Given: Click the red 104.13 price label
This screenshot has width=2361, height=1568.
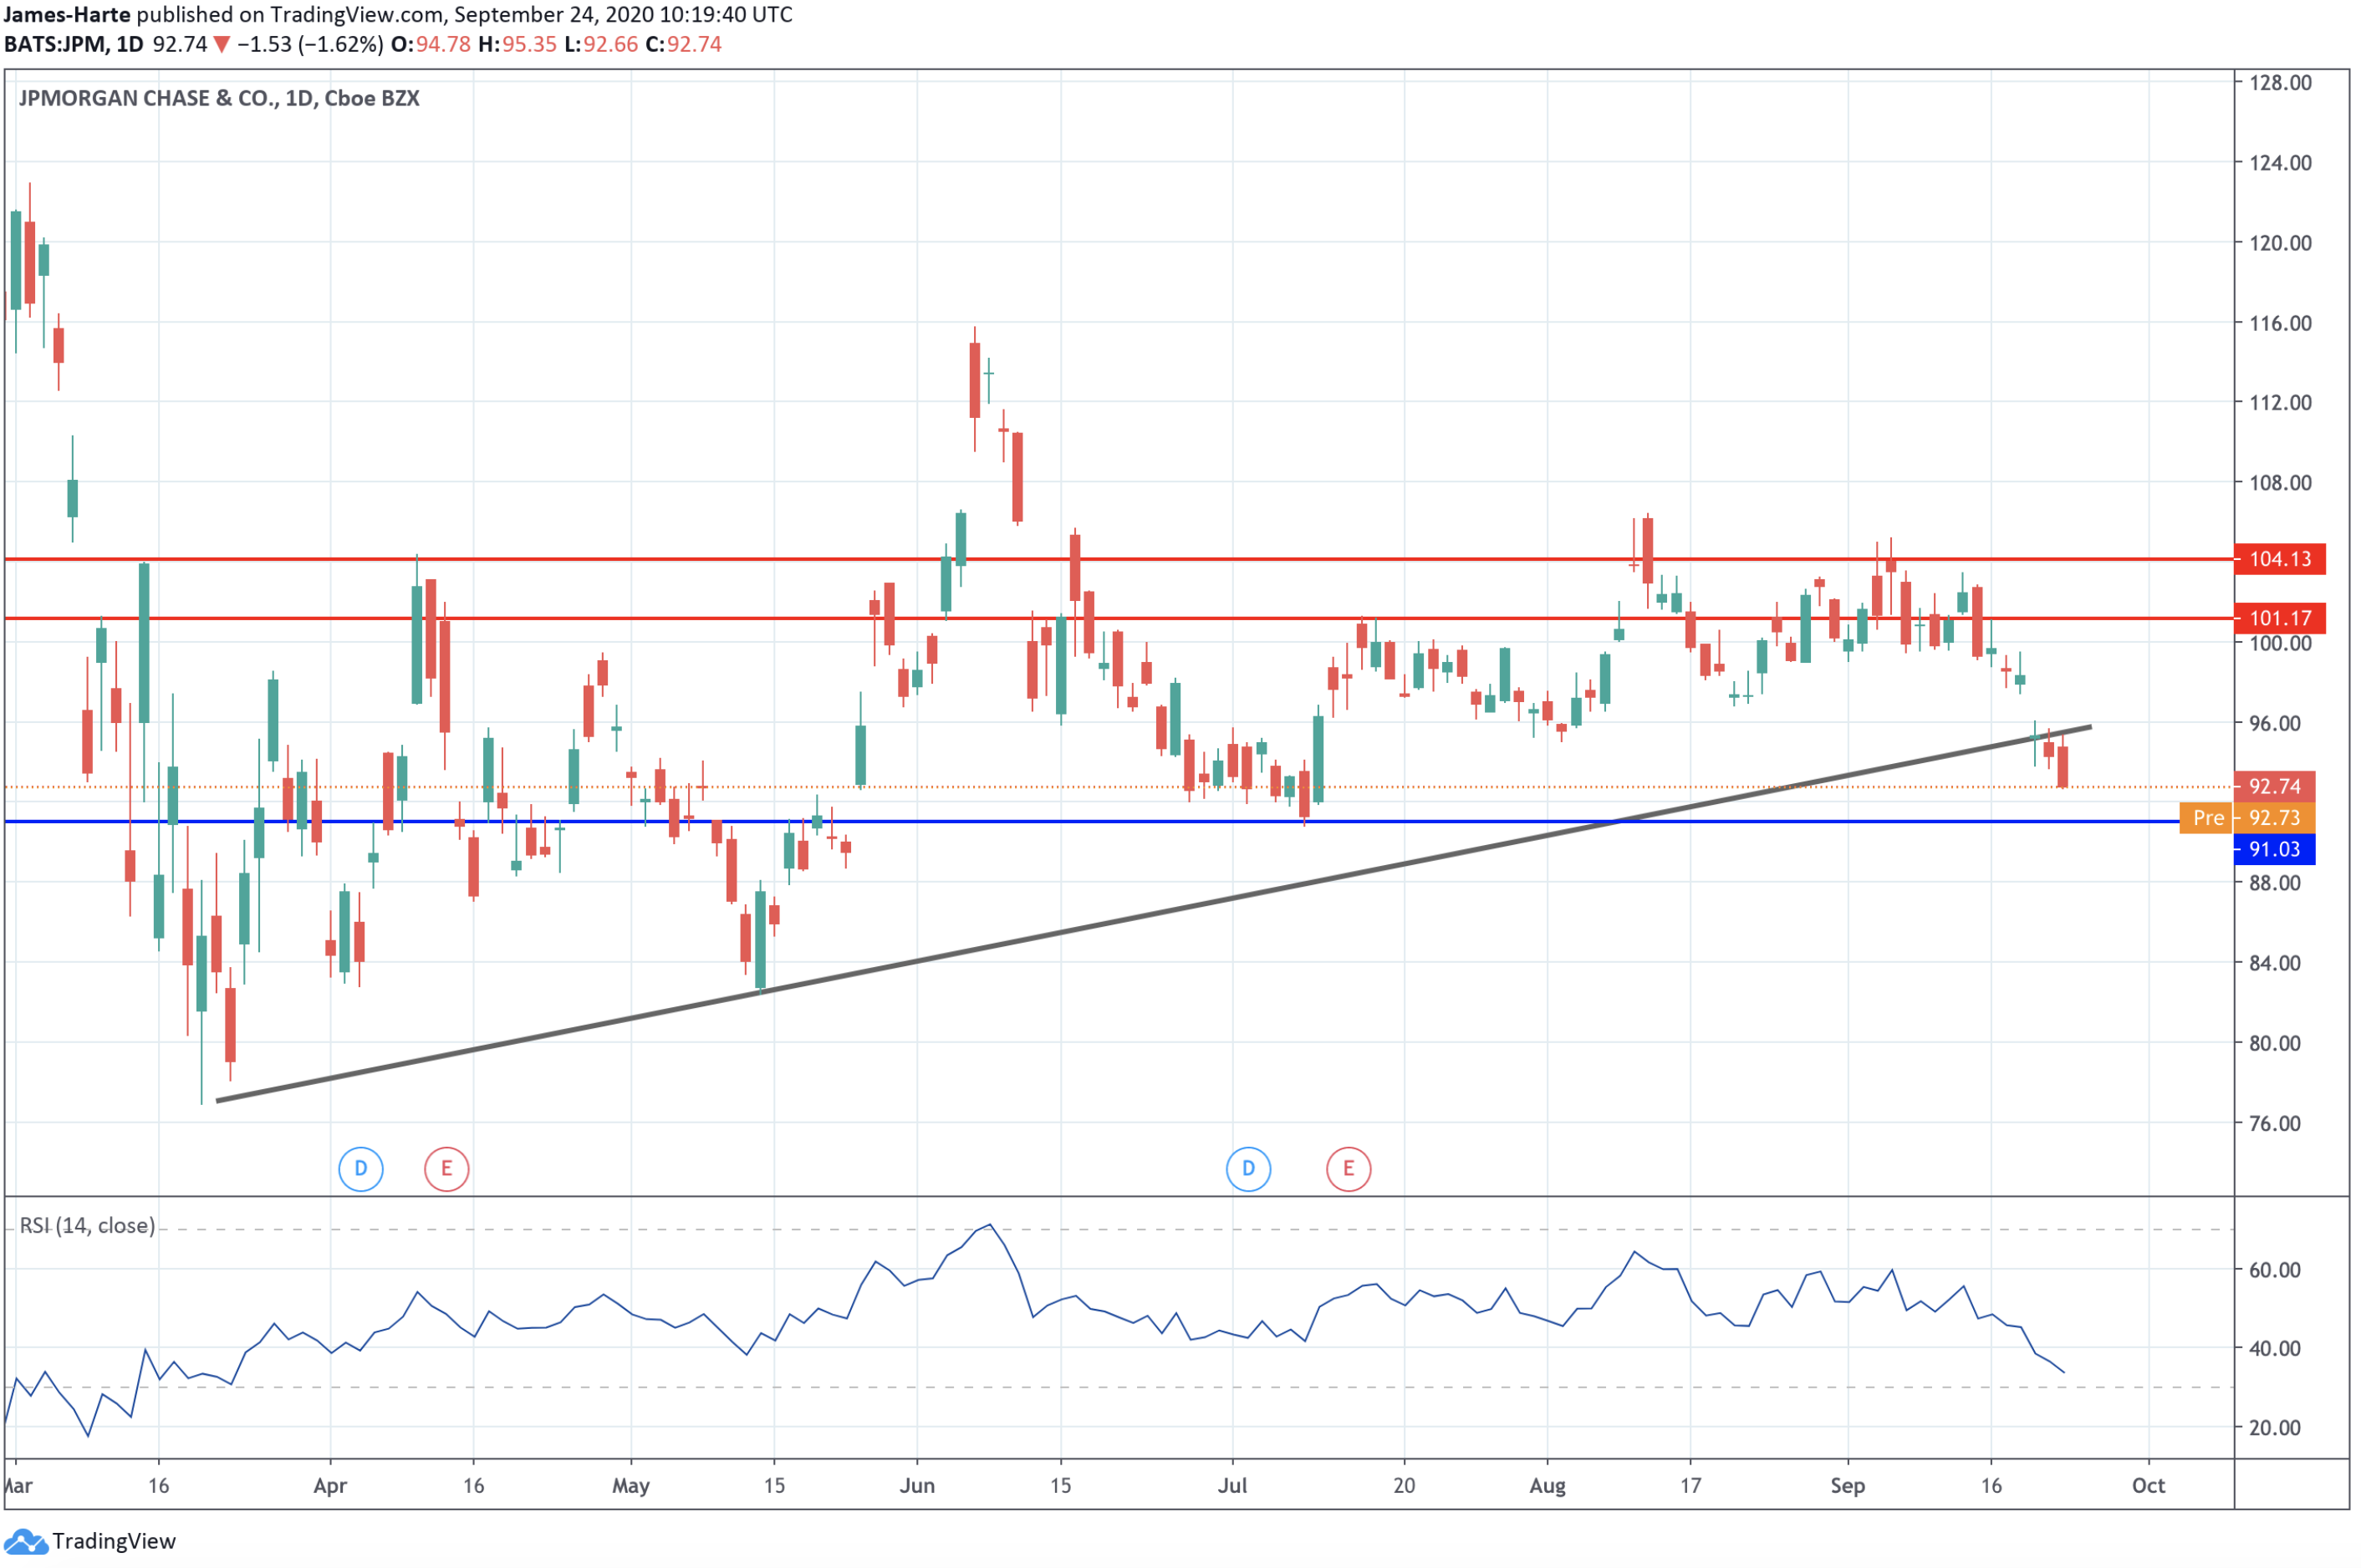Looking at the screenshot, I should 2280,559.
